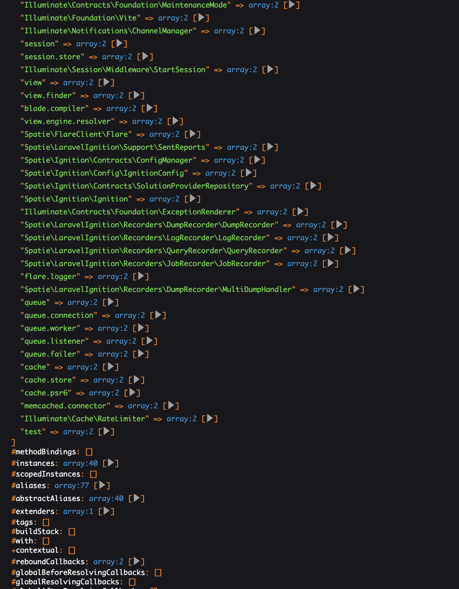Image resolution: width=459 pixels, height=589 pixels.
Task: Expand the Illuminate\Foundation\Vite array
Action: tap(201, 18)
